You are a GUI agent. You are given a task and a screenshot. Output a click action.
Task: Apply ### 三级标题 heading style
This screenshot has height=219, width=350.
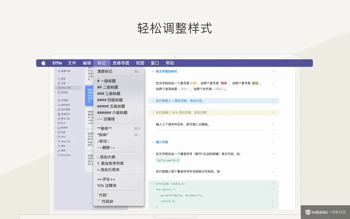(x=119, y=94)
